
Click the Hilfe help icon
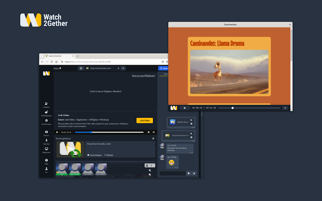(x=46, y=160)
